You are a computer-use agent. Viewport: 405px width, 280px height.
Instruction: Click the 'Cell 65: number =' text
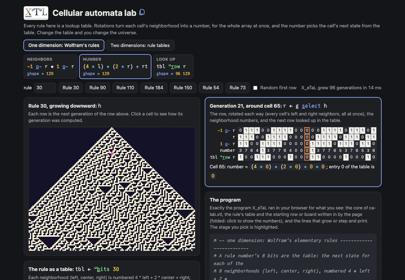[229, 167]
